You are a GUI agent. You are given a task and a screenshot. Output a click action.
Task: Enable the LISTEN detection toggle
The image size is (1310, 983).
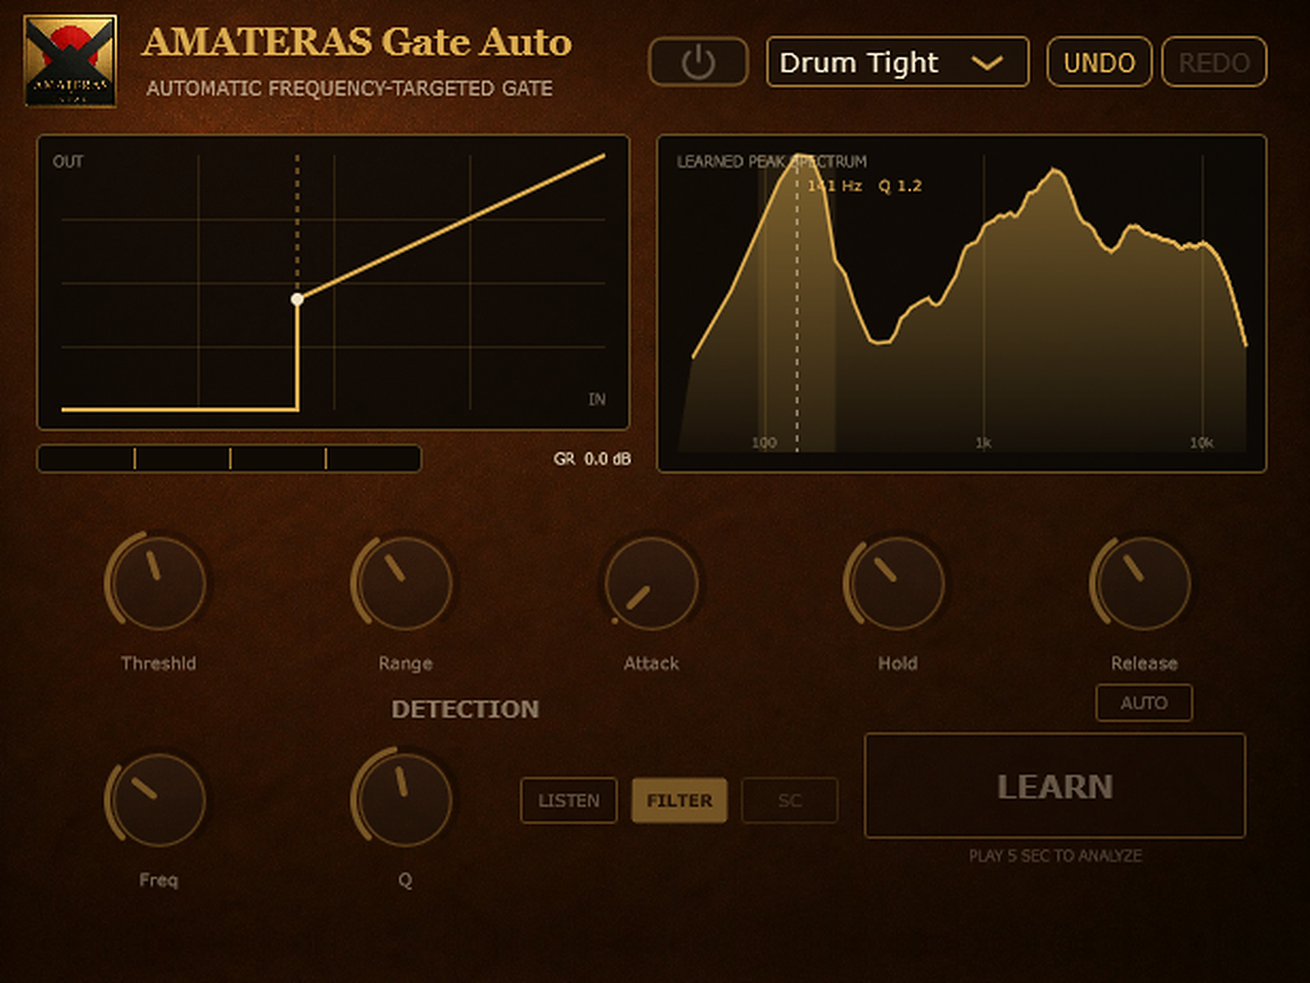568,800
